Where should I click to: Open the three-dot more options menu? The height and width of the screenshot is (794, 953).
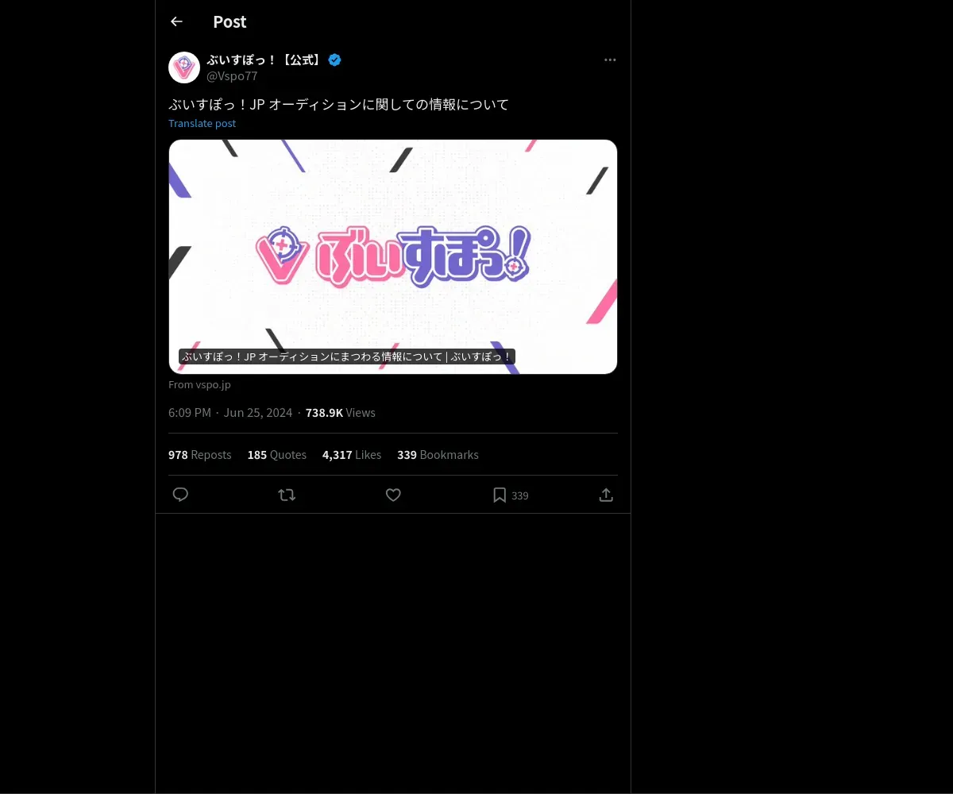click(610, 60)
